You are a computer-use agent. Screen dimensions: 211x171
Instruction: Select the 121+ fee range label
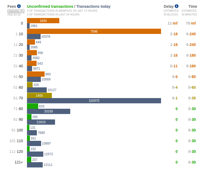[19, 162]
